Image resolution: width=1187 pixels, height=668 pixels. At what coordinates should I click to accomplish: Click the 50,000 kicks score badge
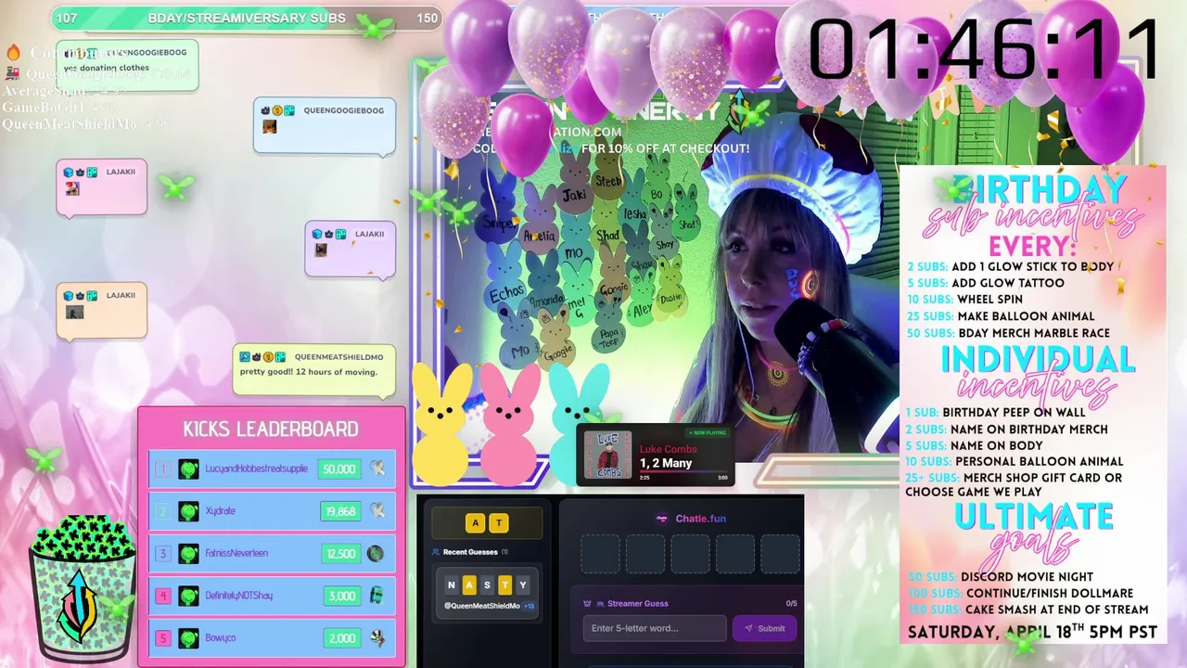coord(339,469)
